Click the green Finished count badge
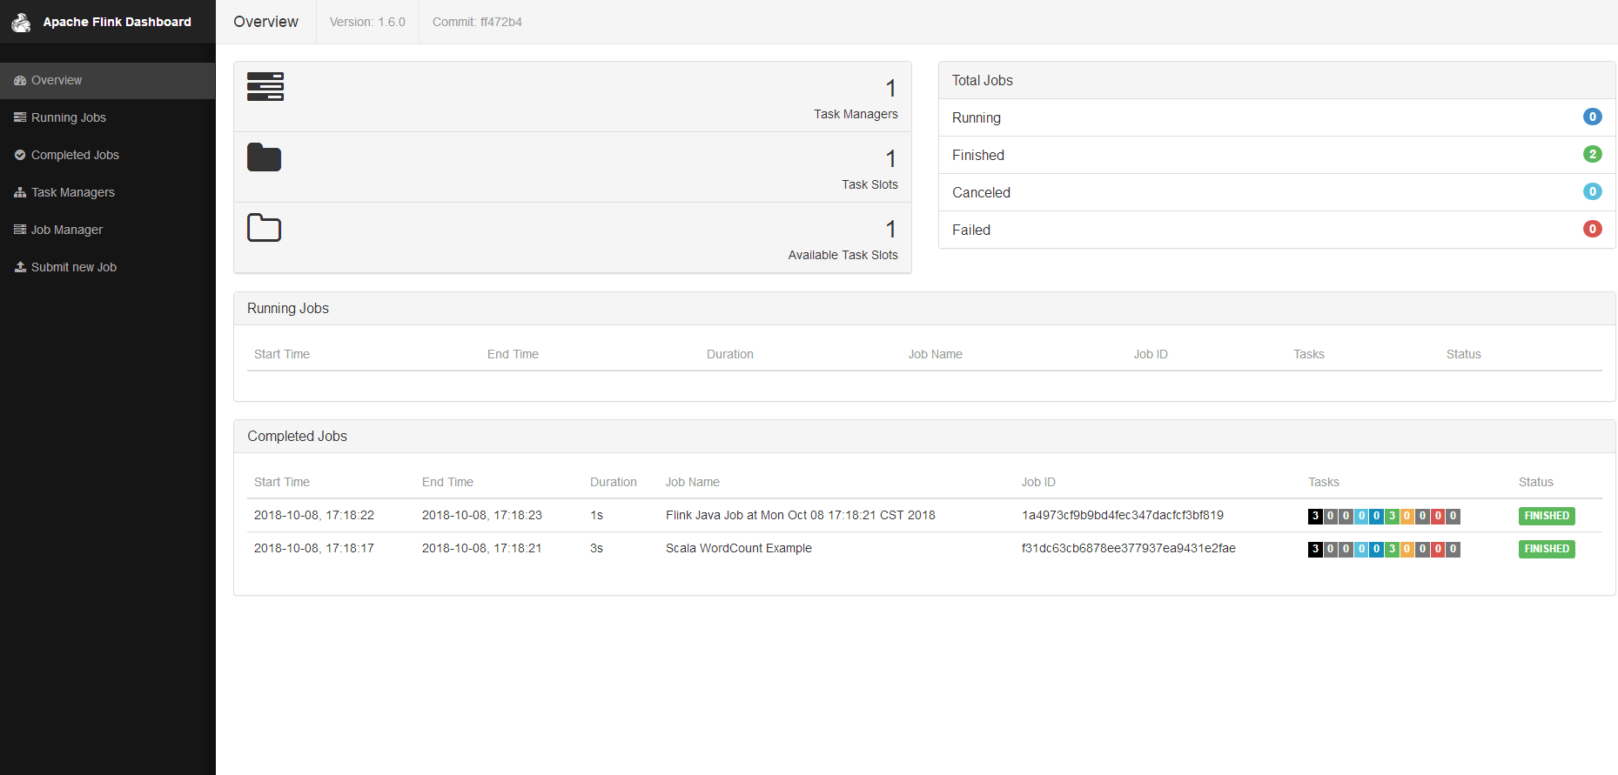1618x775 pixels. click(1592, 154)
